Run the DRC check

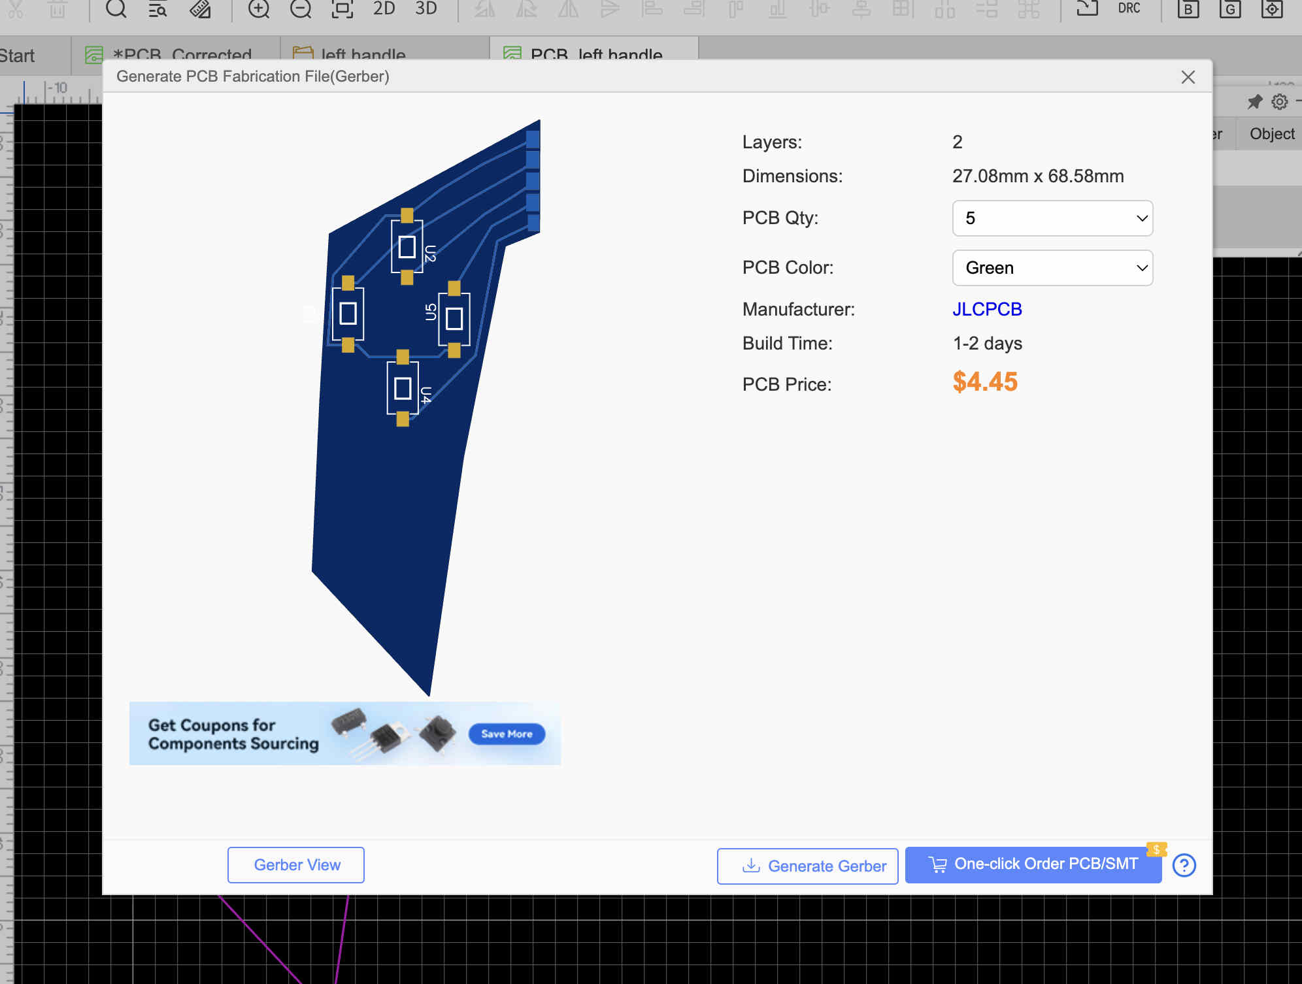coord(1129,9)
